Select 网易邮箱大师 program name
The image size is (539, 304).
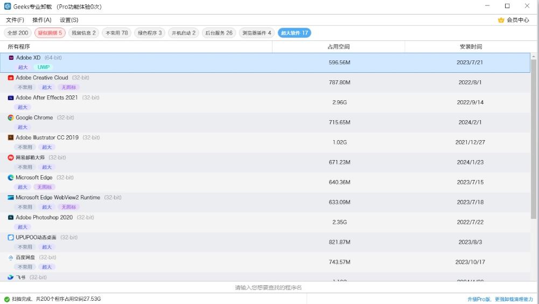coord(30,158)
